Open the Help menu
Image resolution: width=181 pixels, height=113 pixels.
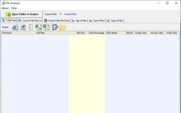pos(14,8)
